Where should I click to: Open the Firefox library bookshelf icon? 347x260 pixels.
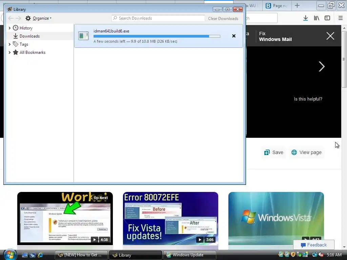tap(317, 18)
